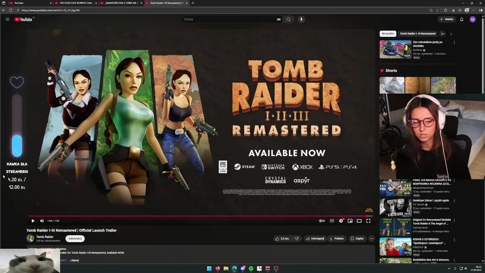Open options for Final Żołnierze Desantu video
Viewport: 485px width, 273px height.
click(x=454, y=181)
